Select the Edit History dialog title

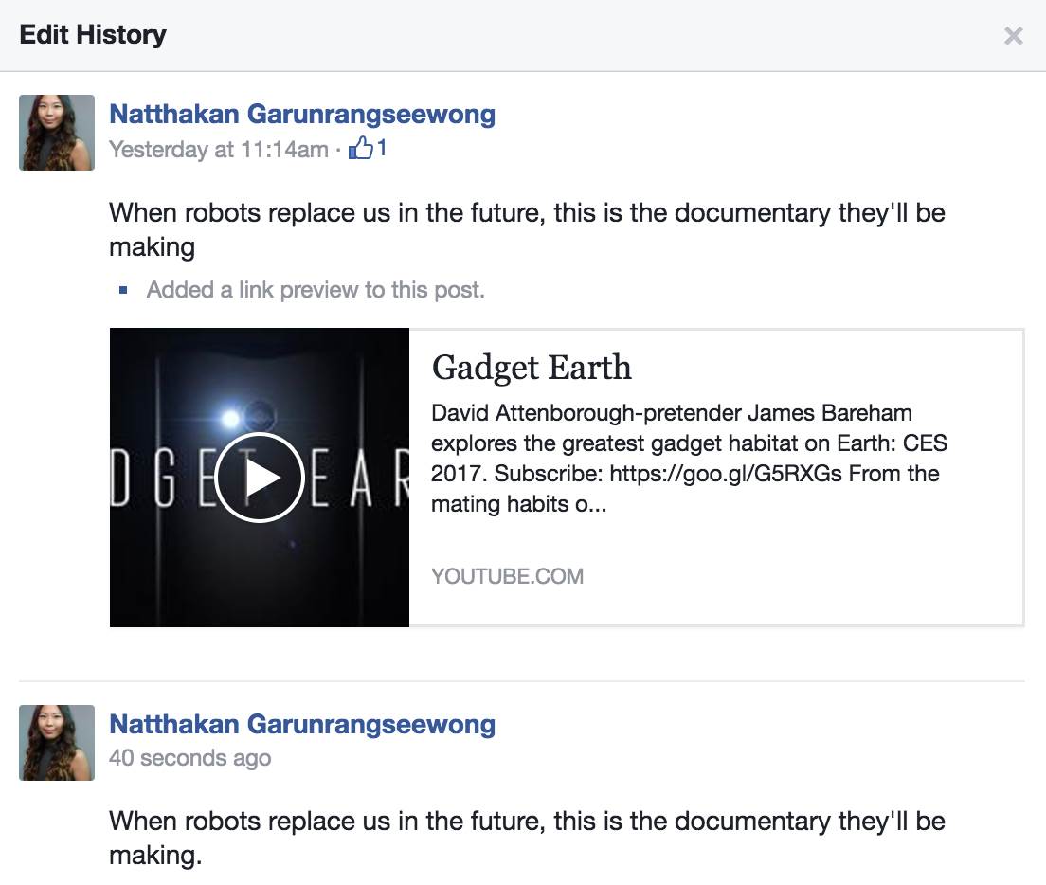[x=92, y=35]
